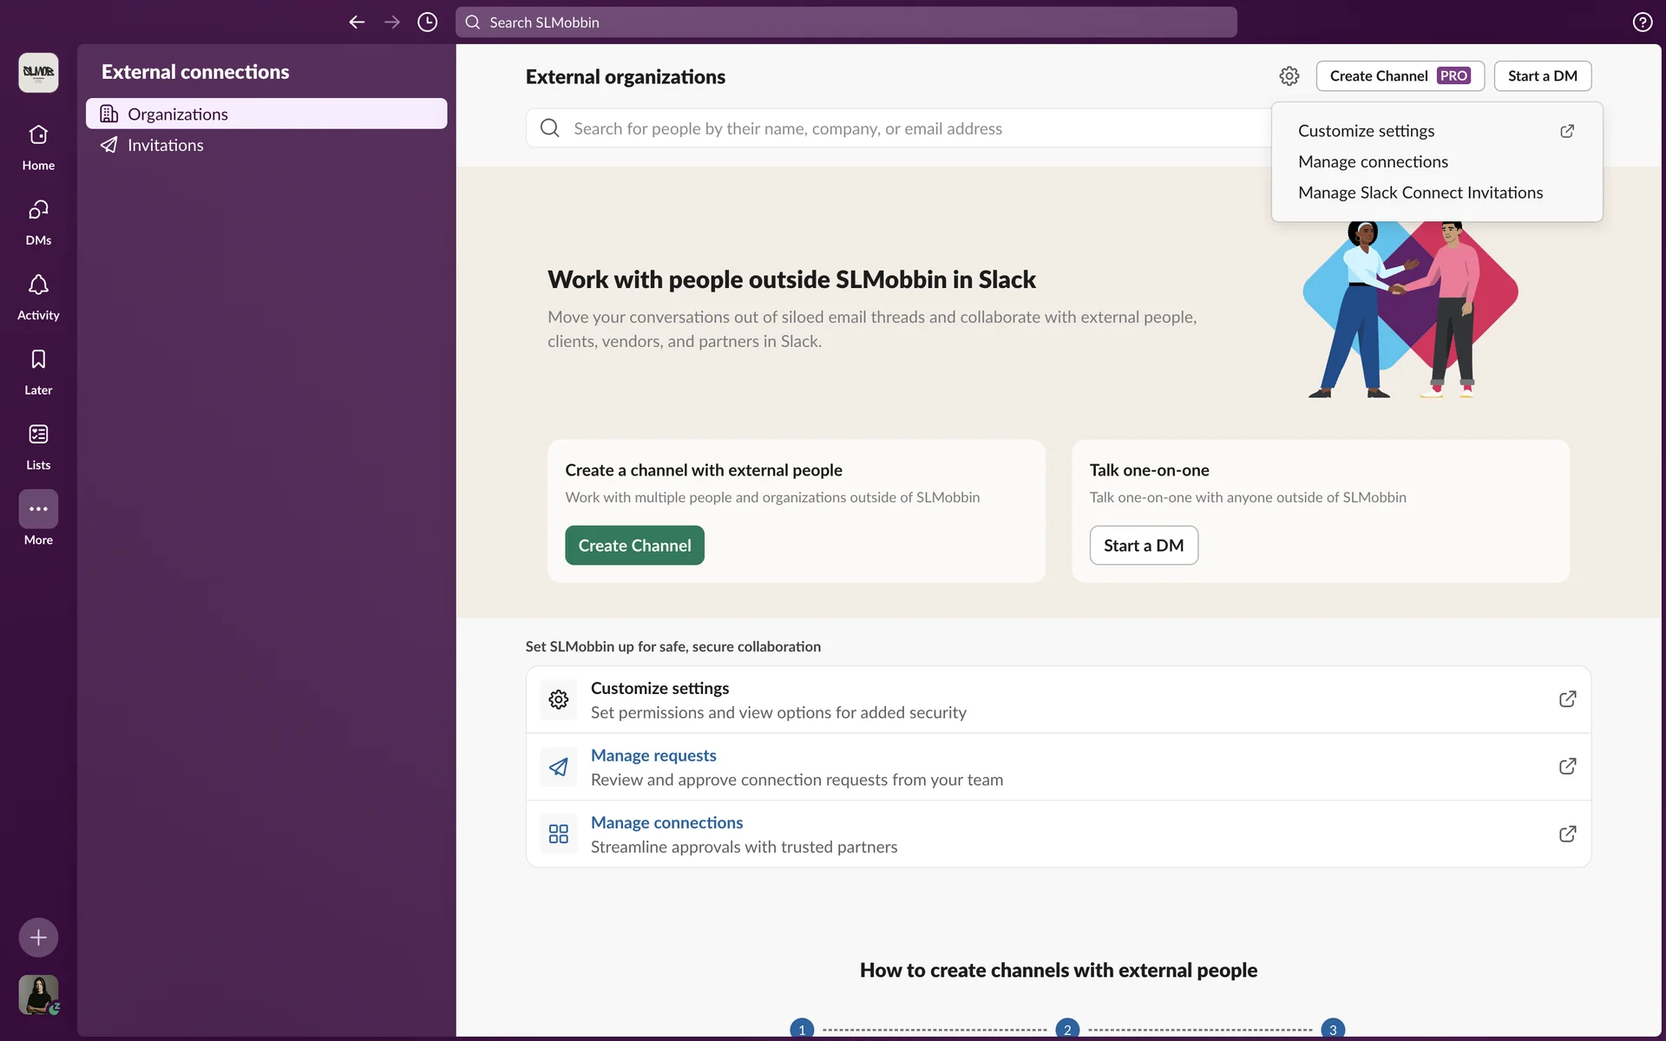Click the plus create-new button

pos(38,937)
